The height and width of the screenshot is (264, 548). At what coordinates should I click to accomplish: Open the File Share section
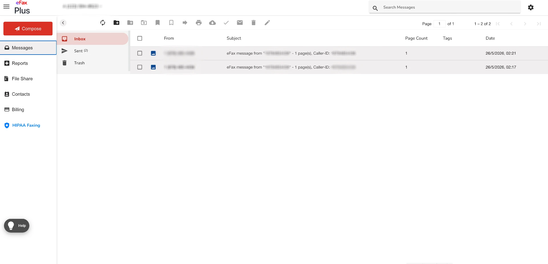(19, 79)
